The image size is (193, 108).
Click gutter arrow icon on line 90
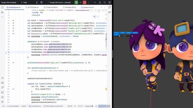[x=13, y=63]
